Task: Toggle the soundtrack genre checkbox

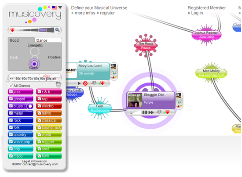Action: [x=39, y=127]
